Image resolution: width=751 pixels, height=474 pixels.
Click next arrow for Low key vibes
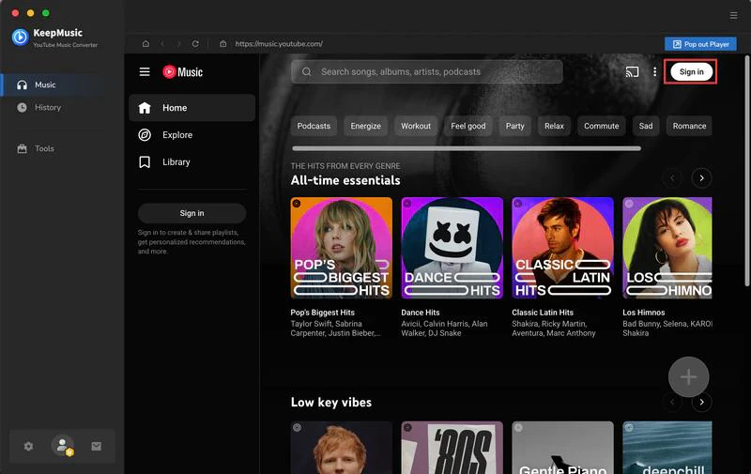pos(701,402)
